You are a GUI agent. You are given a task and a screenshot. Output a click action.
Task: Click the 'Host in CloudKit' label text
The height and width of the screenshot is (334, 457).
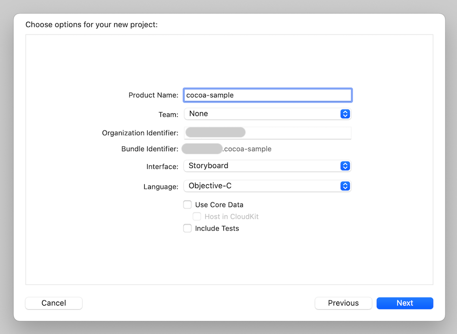pyautogui.click(x=232, y=216)
